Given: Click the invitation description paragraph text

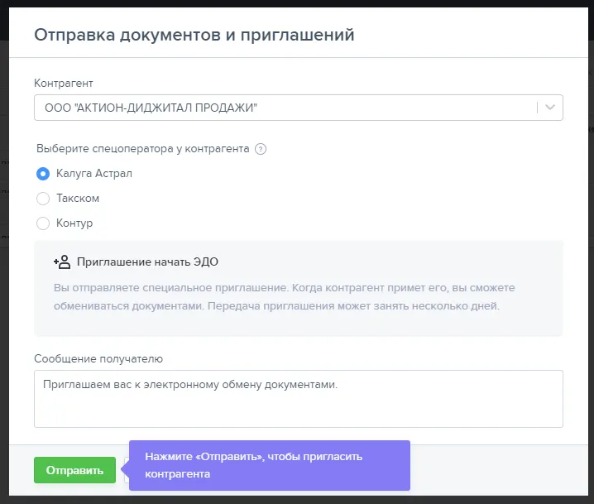Looking at the screenshot, I should click(284, 297).
